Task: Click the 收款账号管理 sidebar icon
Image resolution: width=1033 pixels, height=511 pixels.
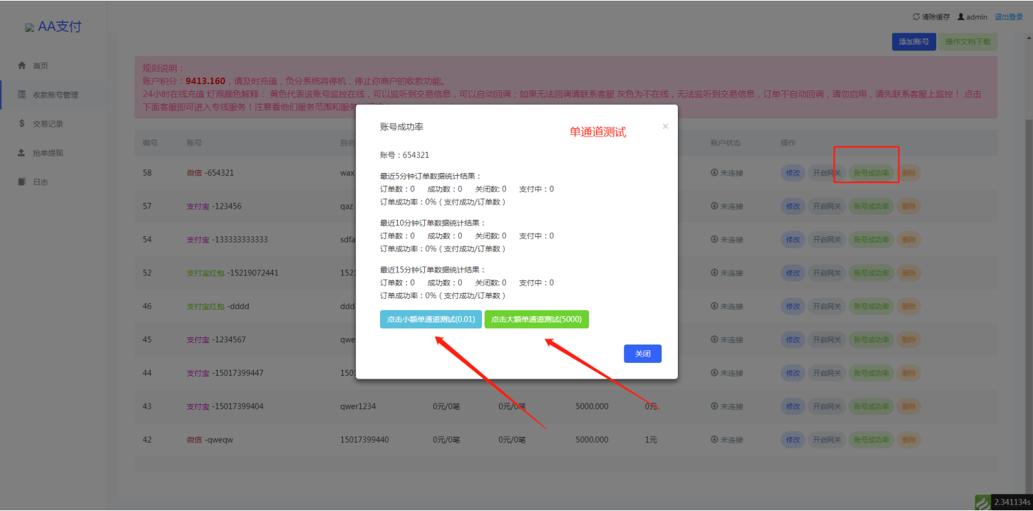Action: (21, 95)
